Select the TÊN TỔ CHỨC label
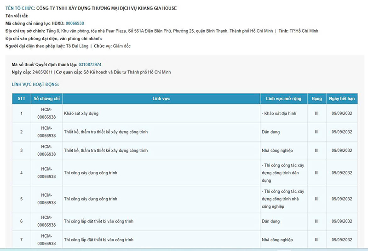This screenshot has width=368, height=251. pyautogui.click(x=20, y=8)
